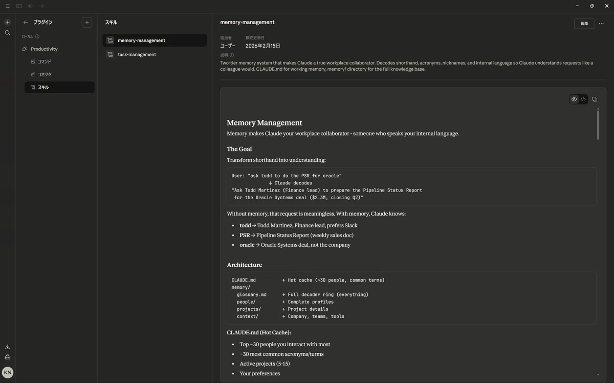Open the toolbox icon in left rail
Image resolution: width=614 pixels, height=383 pixels.
click(x=7, y=357)
